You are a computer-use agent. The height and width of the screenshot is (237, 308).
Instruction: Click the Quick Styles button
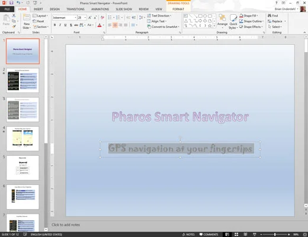point(233,21)
